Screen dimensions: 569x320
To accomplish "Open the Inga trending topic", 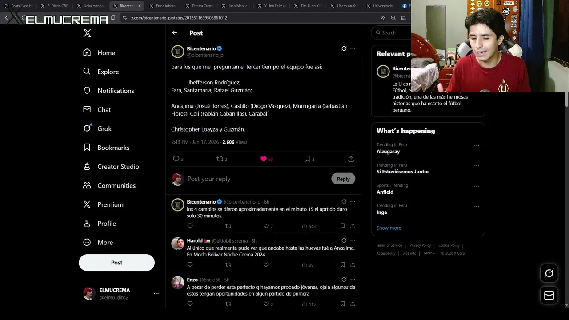I will point(381,212).
